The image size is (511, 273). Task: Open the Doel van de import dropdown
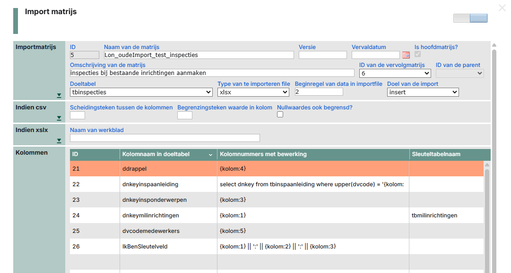(x=423, y=92)
